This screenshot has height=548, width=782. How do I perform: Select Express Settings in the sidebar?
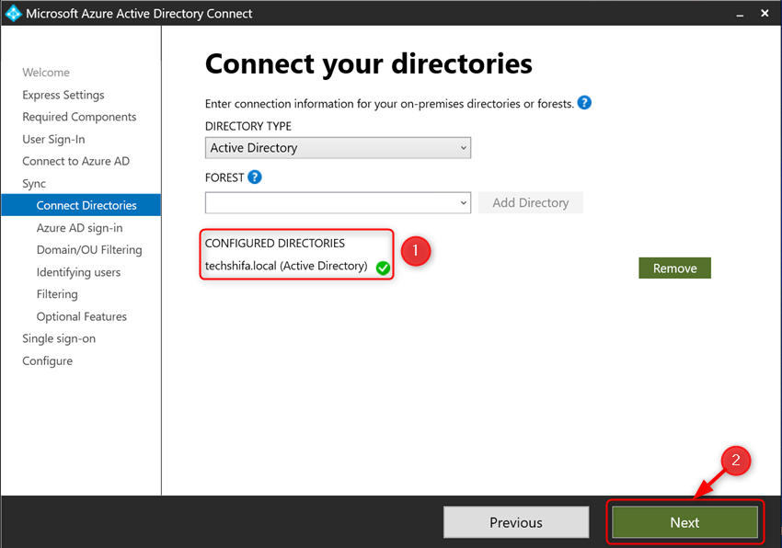point(63,95)
